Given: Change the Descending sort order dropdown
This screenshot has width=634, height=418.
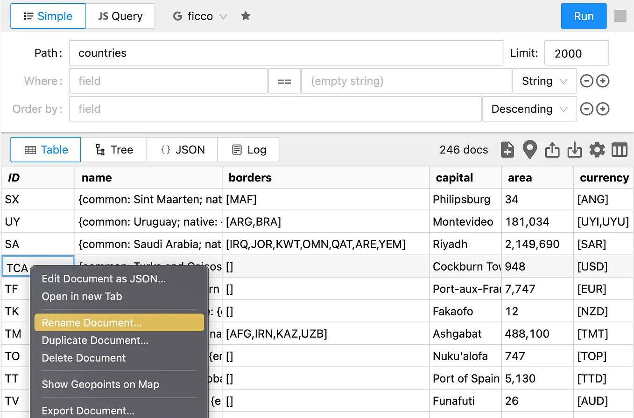Looking at the screenshot, I should (529, 109).
